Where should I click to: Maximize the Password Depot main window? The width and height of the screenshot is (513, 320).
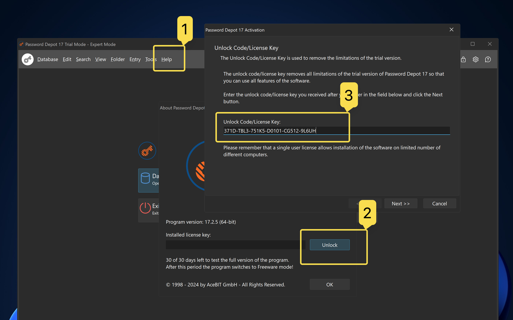(473, 44)
